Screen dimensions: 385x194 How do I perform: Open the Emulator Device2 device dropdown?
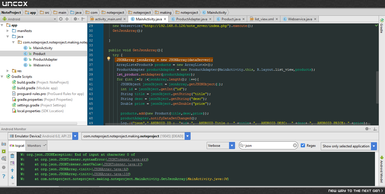pos(75,136)
